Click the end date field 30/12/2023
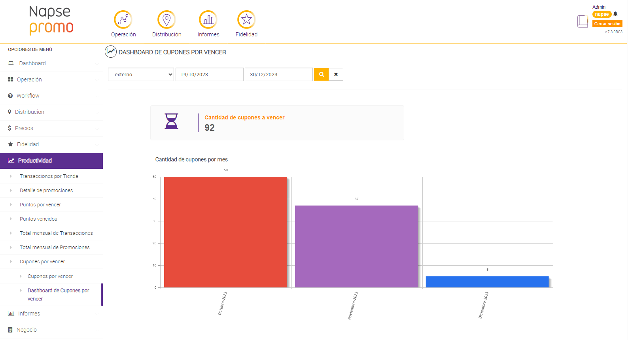 click(x=278, y=74)
